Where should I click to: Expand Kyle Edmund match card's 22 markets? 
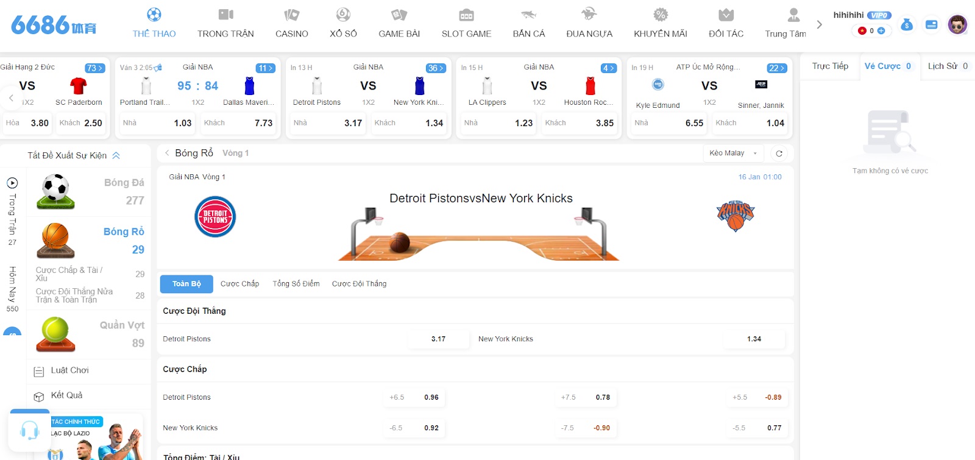(777, 68)
